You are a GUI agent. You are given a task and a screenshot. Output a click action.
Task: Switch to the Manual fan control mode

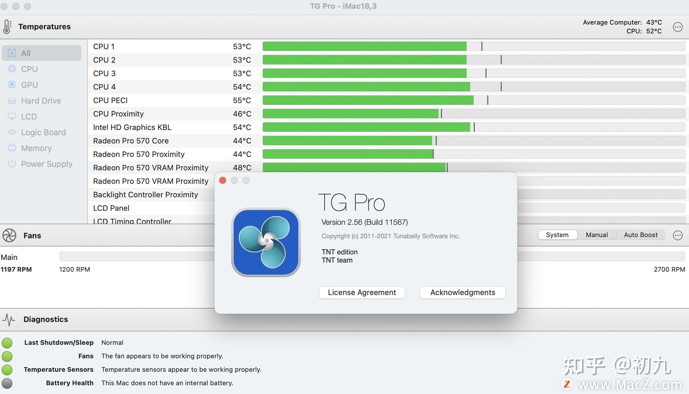coord(597,234)
